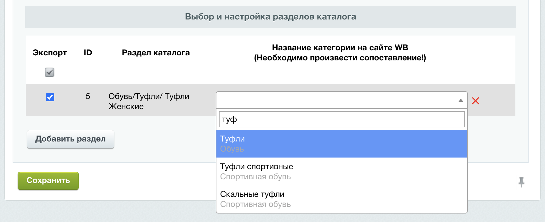Toggle the select-all checkbox under Экспорт
The height and width of the screenshot is (222, 545).
pyautogui.click(x=49, y=72)
